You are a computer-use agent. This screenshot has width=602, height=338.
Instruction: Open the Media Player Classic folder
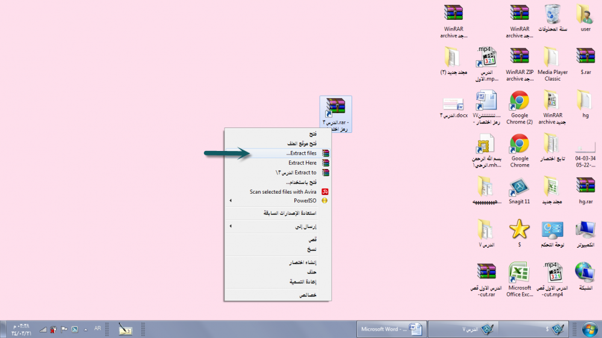click(552, 58)
